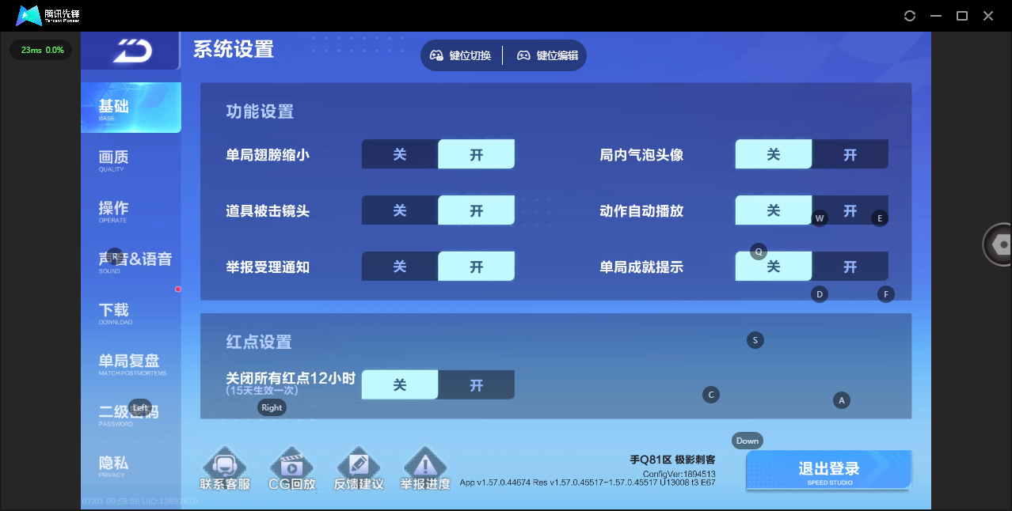The width and height of the screenshot is (1012, 511).
Task: Click the Right key overlay marker
Action: [272, 407]
